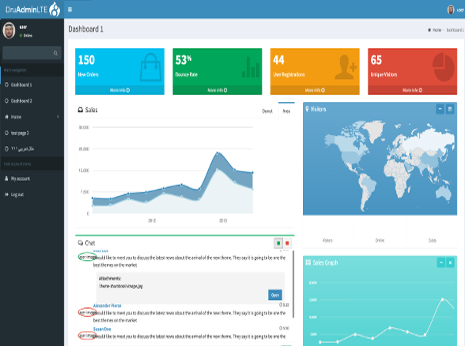Screen dimensions: 465x346
Task: Click More info on New Orders card
Action: coord(119,90)
